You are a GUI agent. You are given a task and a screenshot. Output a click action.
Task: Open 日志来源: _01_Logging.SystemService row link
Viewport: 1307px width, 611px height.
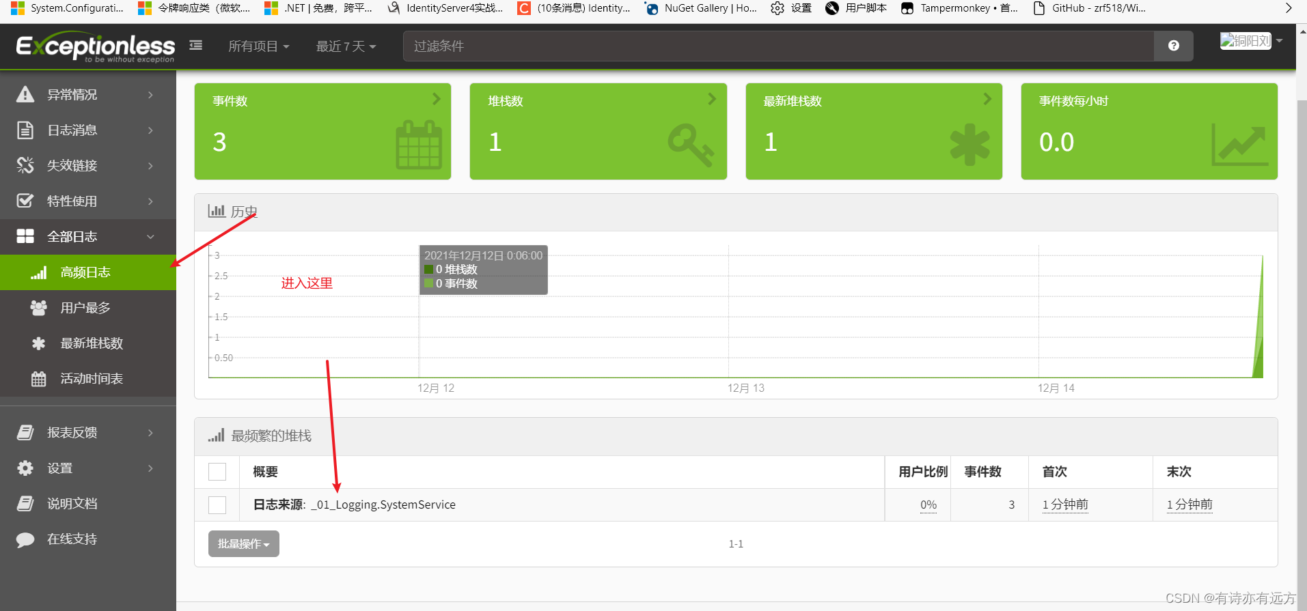click(354, 505)
